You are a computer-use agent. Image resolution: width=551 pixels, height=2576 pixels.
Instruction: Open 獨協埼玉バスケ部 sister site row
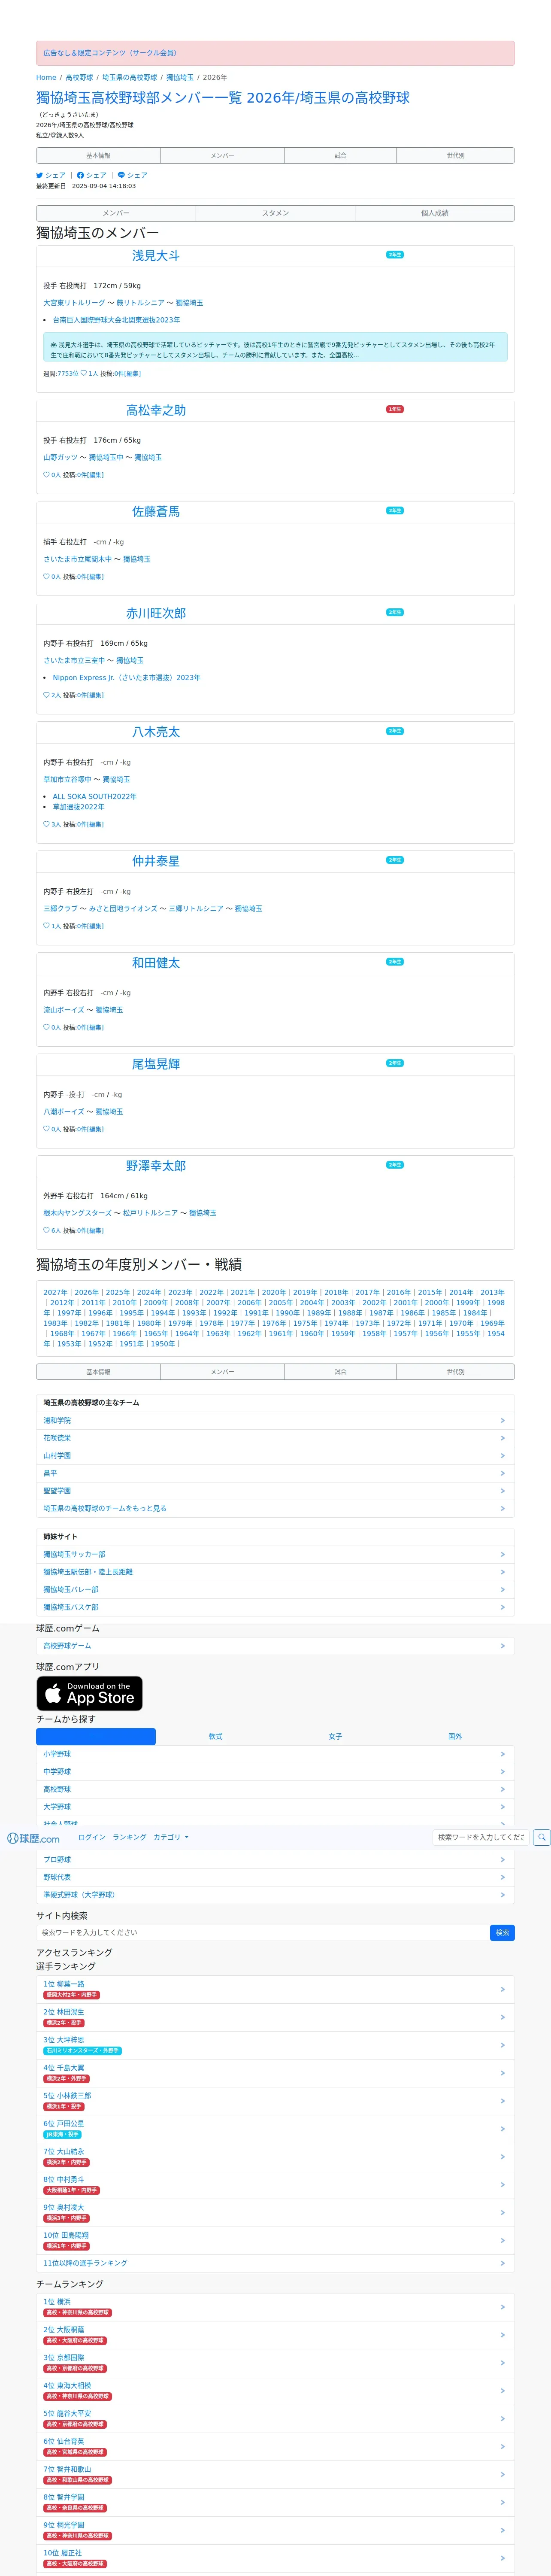[x=275, y=1607]
